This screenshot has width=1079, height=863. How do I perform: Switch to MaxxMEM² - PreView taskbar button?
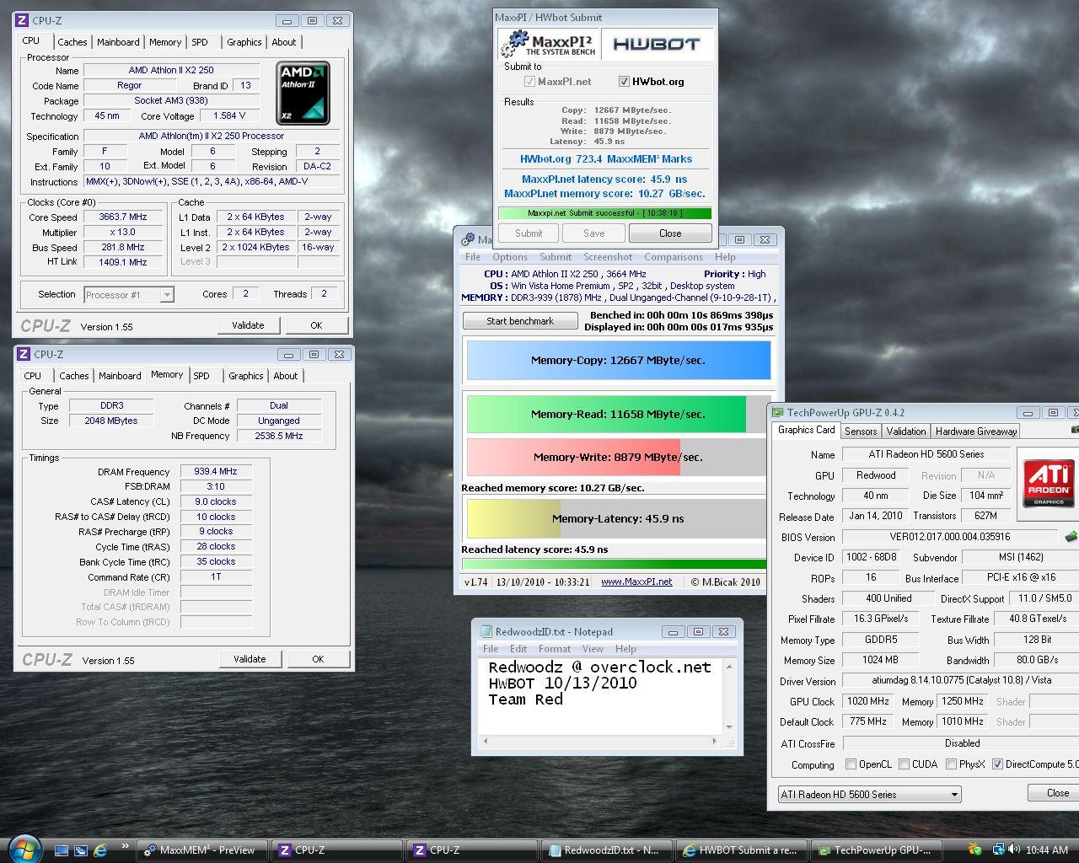pyautogui.click(x=201, y=850)
